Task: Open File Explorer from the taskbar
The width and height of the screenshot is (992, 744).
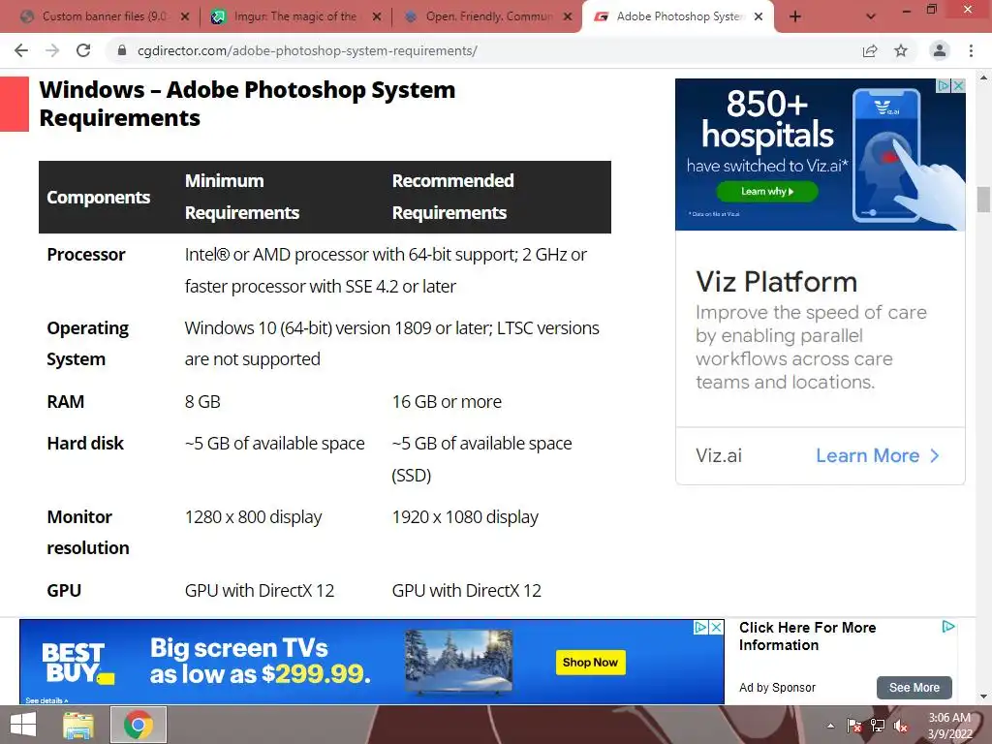Action: click(78, 725)
